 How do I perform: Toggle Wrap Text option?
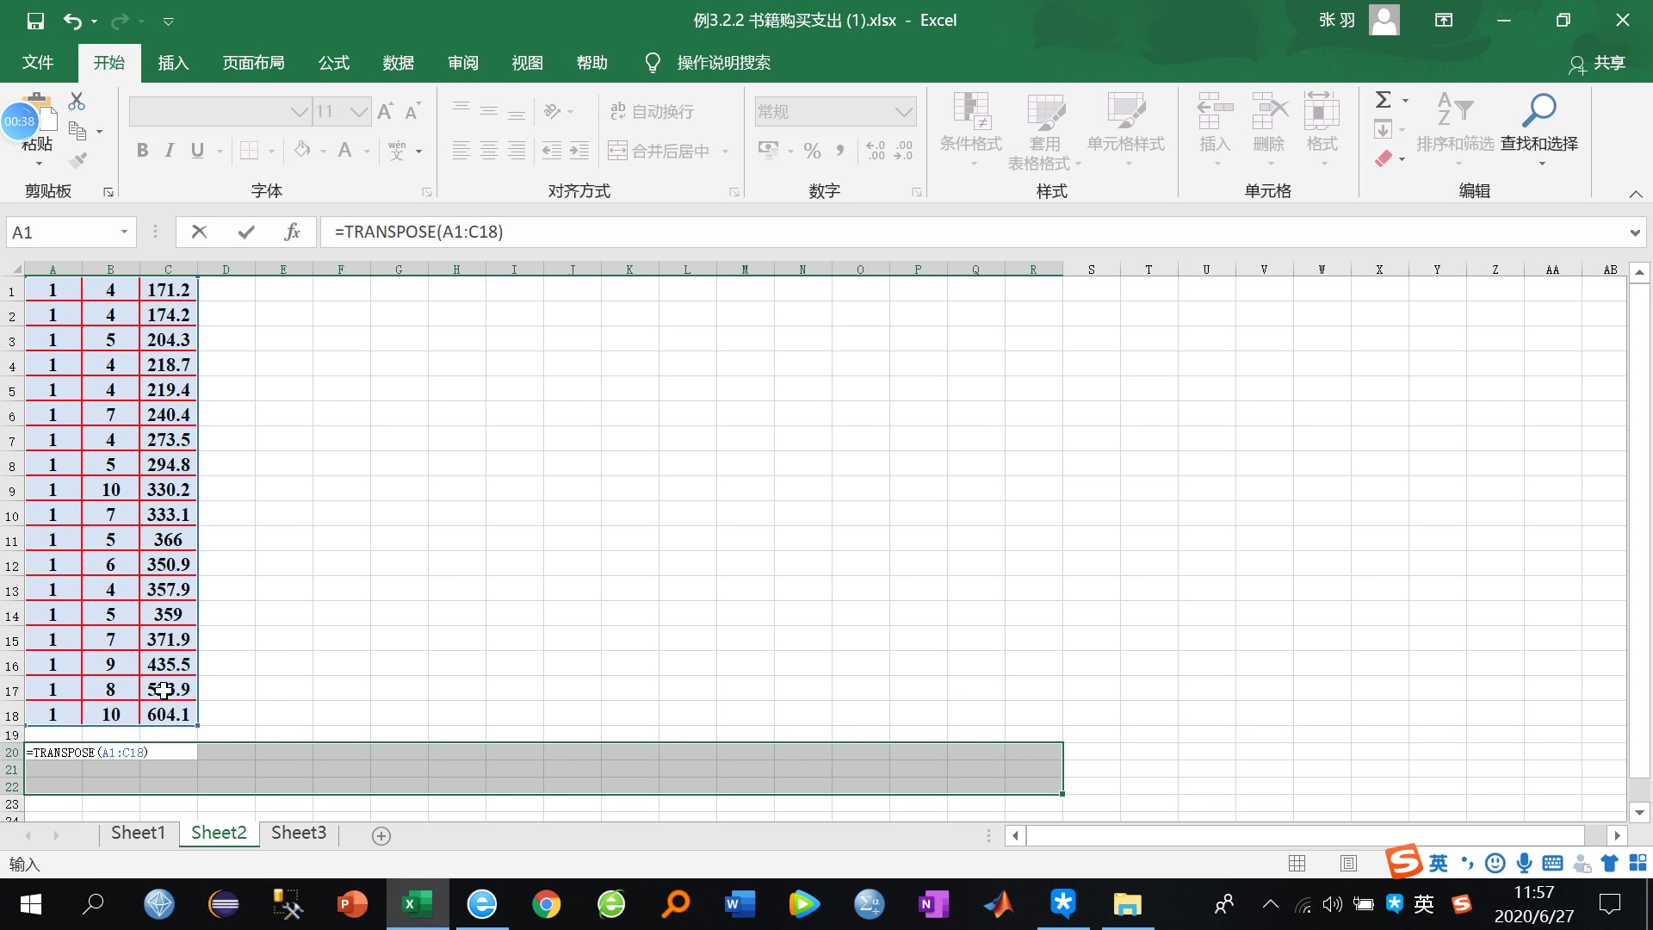(x=652, y=111)
